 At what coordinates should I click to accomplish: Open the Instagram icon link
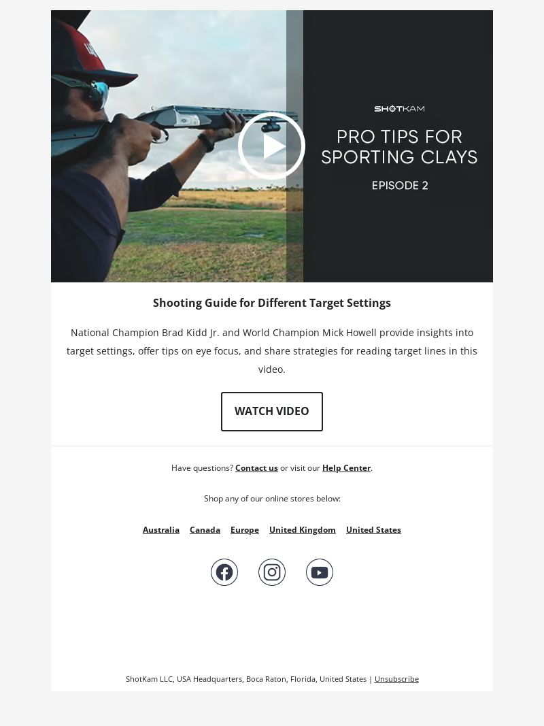[x=272, y=572]
